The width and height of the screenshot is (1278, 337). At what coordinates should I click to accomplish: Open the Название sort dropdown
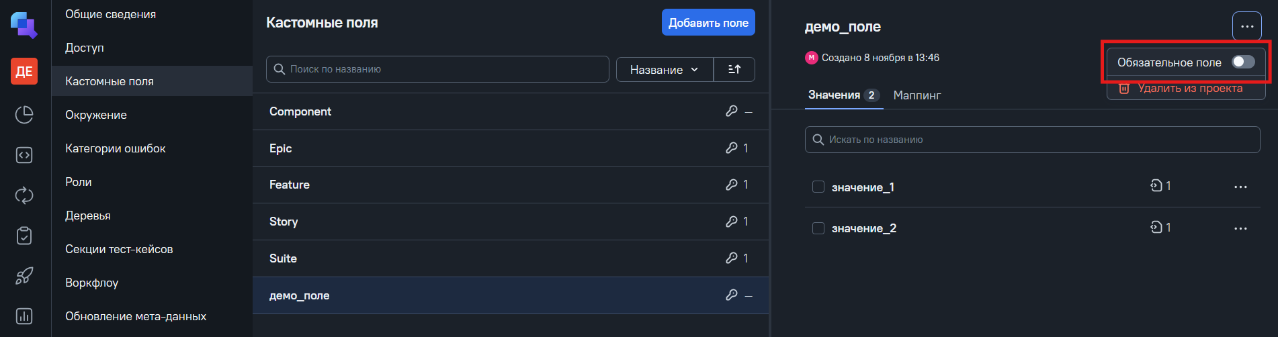click(665, 69)
